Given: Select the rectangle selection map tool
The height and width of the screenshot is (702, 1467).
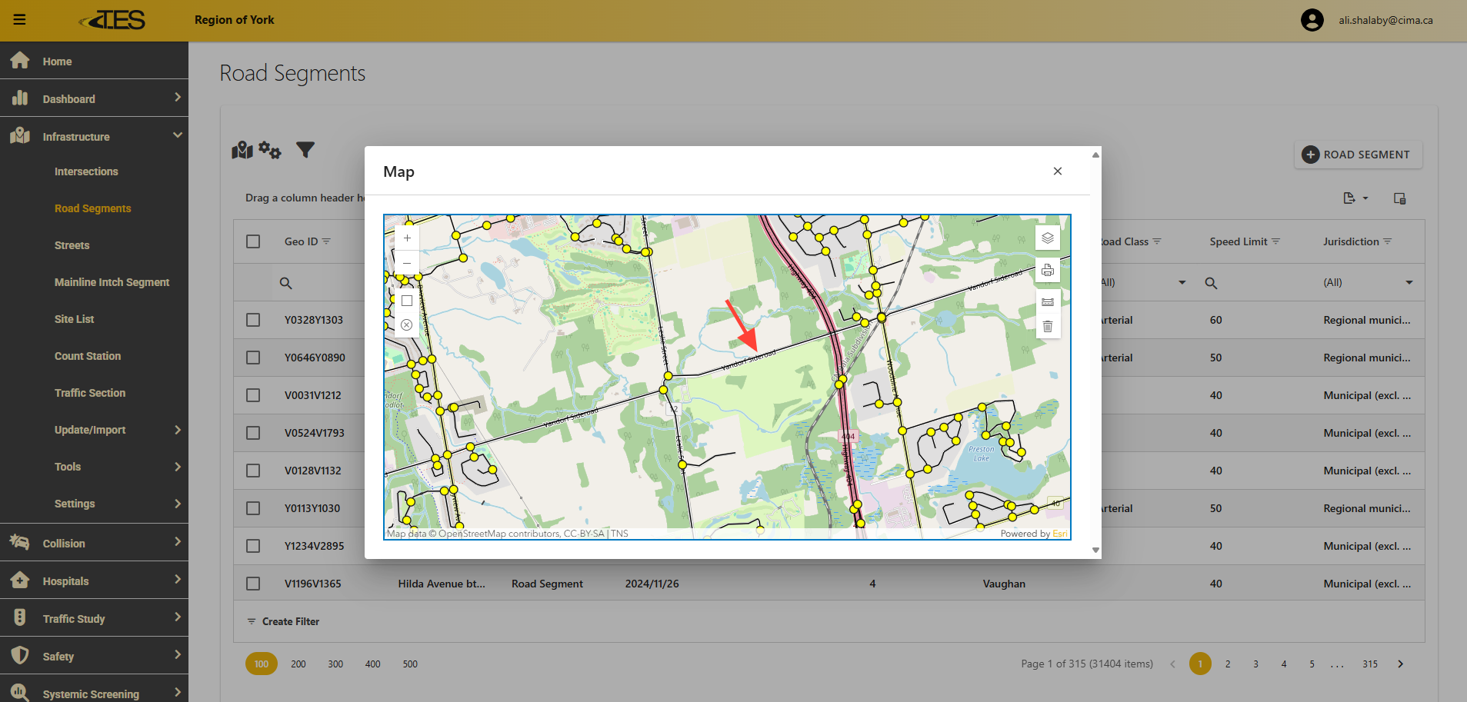Looking at the screenshot, I should (x=407, y=301).
